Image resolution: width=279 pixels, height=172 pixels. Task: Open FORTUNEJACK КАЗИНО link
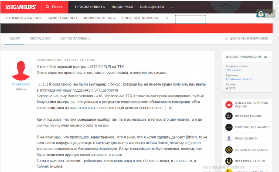pyautogui.click(x=252, y=127)
